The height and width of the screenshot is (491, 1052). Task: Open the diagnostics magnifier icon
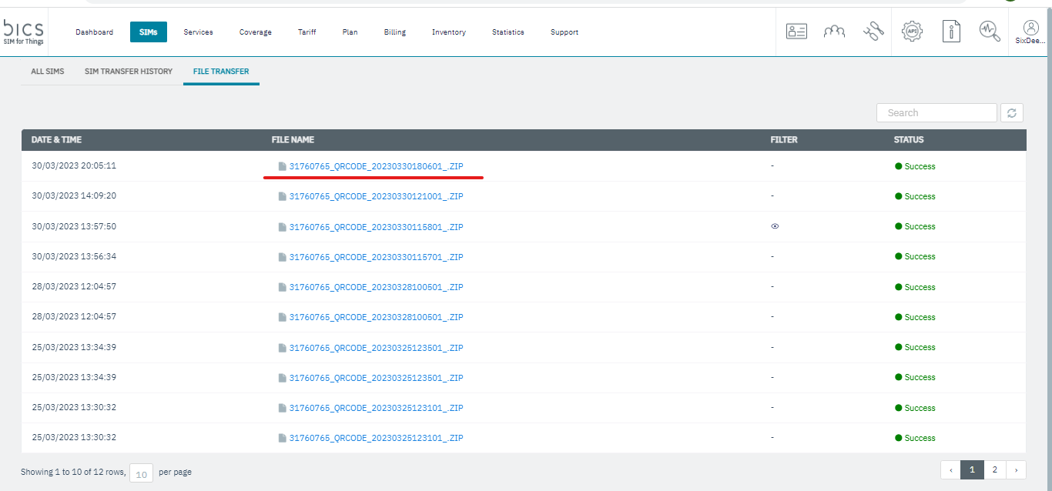pyautogui.click(x=990, y=32)
